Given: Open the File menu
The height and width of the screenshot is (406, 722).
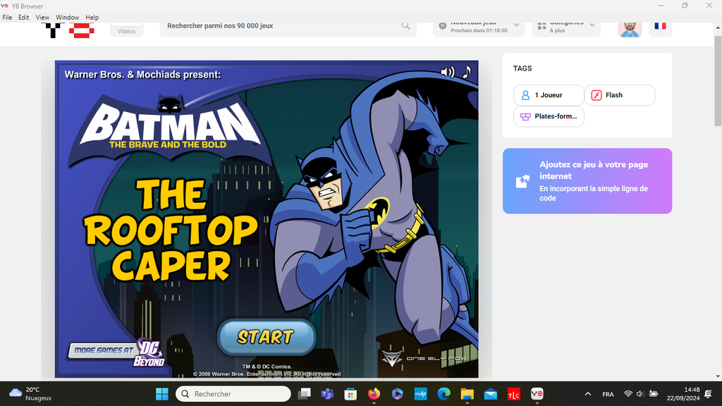Looking at the screenshot, I should [x=7, y=17].
